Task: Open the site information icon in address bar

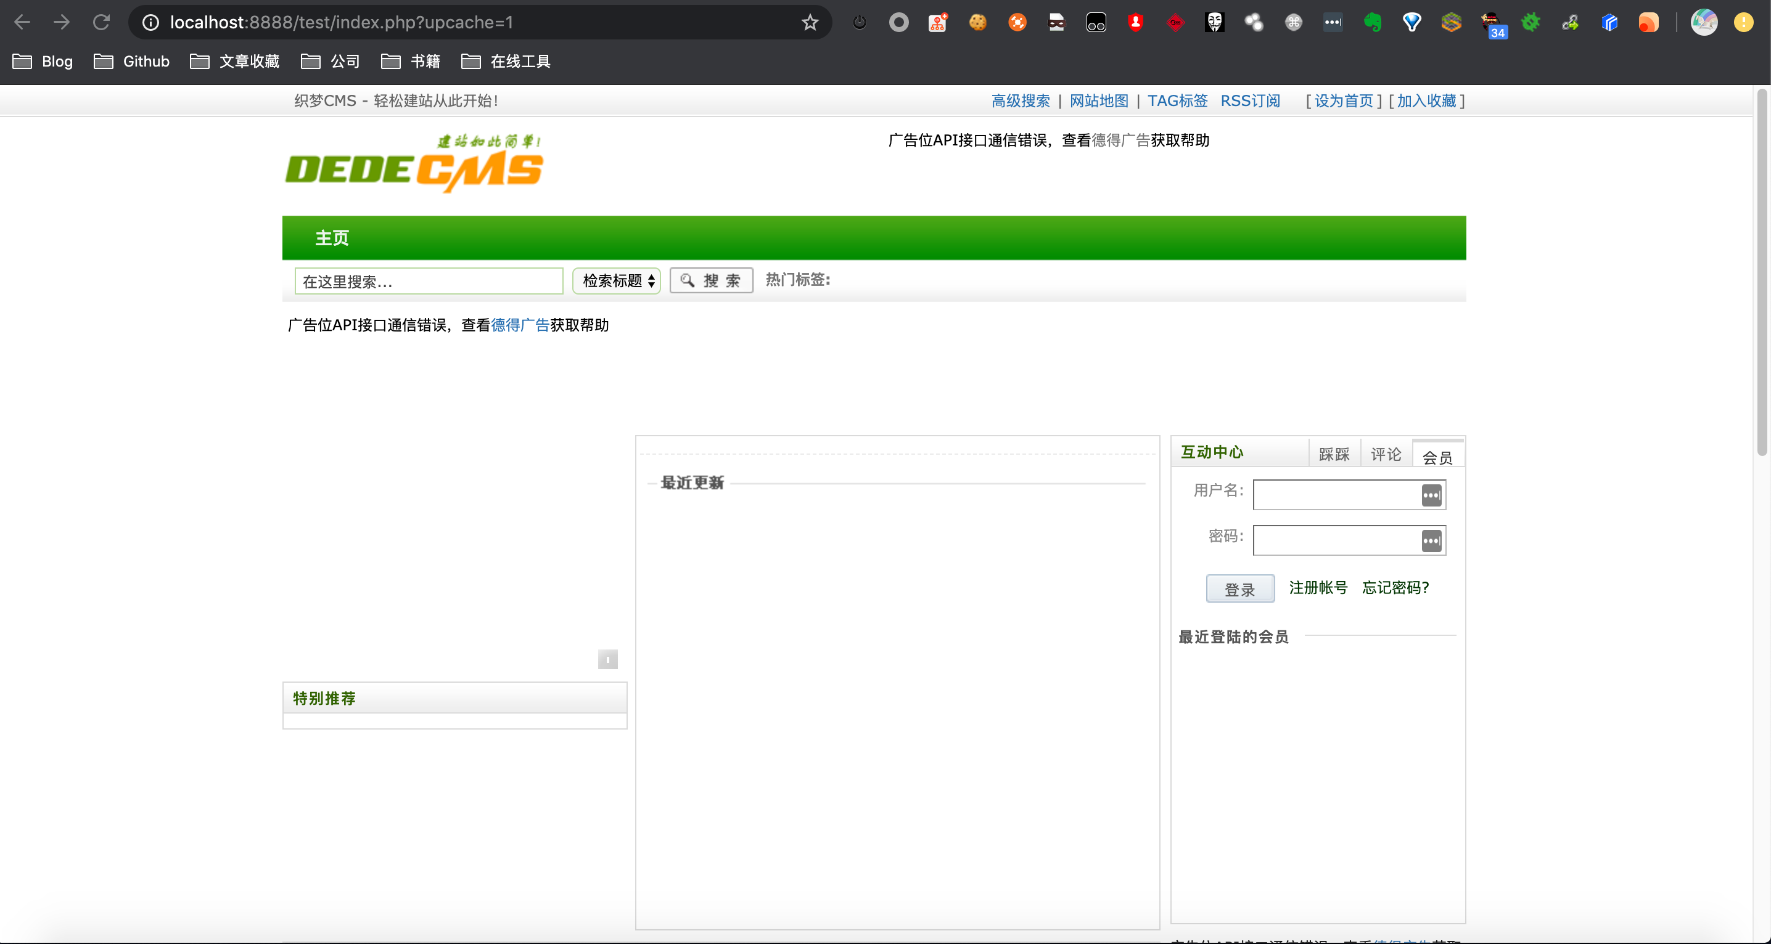Action: pyautogui.click(x=150, y=23)
